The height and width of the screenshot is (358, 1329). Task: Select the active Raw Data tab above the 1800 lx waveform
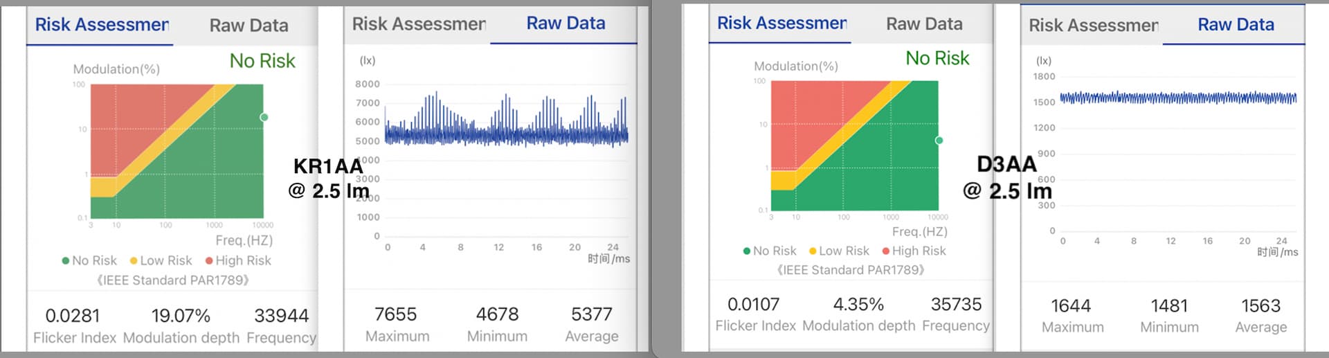(x=1236, y=25)
